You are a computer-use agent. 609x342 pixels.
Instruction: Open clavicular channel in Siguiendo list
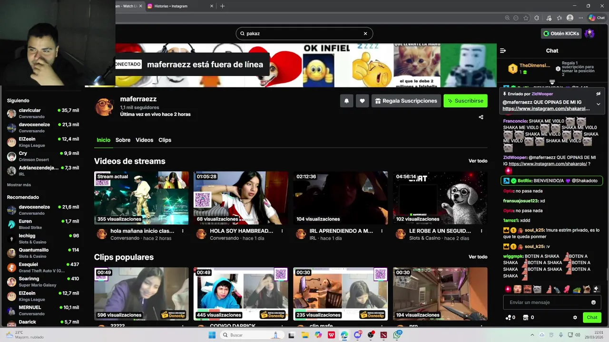point(43,114)
